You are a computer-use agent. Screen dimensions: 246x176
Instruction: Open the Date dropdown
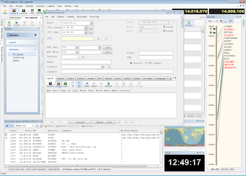tap(91, 23)
